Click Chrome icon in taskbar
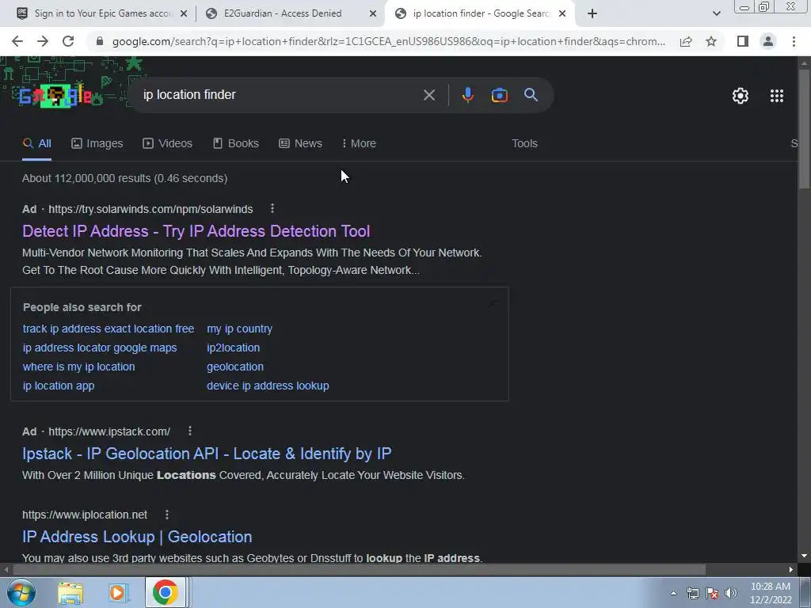The width and height of the screenshot is (811, 608). tap(165, 592)
